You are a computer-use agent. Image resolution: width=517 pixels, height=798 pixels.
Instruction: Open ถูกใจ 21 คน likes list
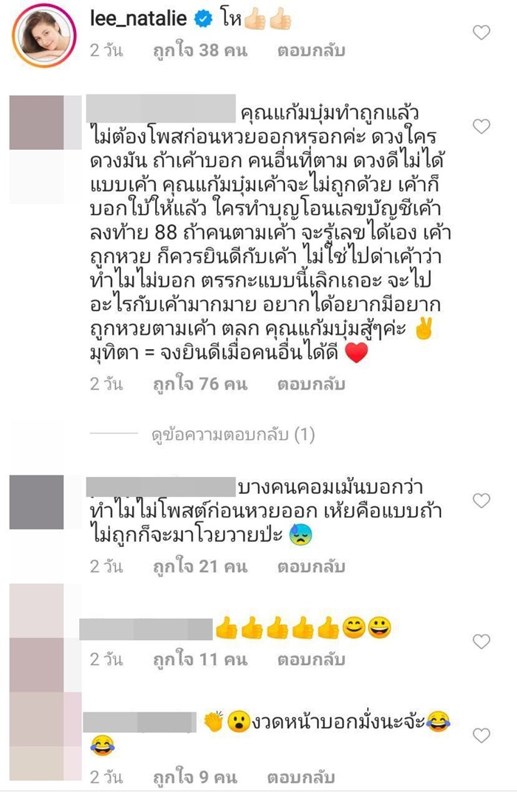pyautogui.click(x=200, y=566)
